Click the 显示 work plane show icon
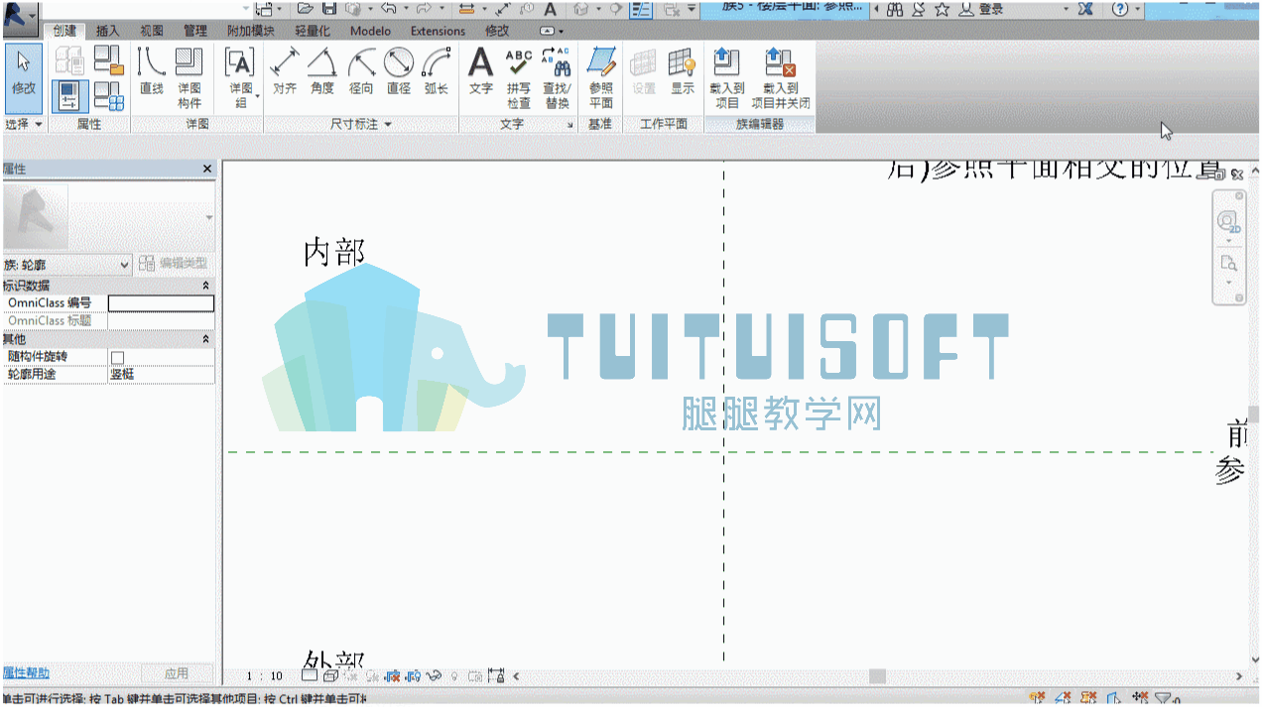 pyautogui.click(x=683, y=71)
